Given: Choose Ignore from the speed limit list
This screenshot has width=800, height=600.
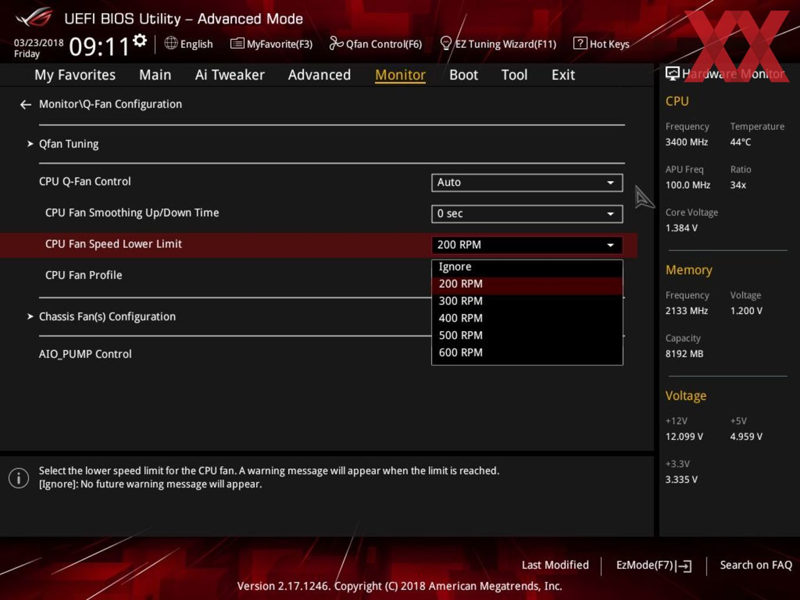Looking at the screenshot, I should pos(527,266).
